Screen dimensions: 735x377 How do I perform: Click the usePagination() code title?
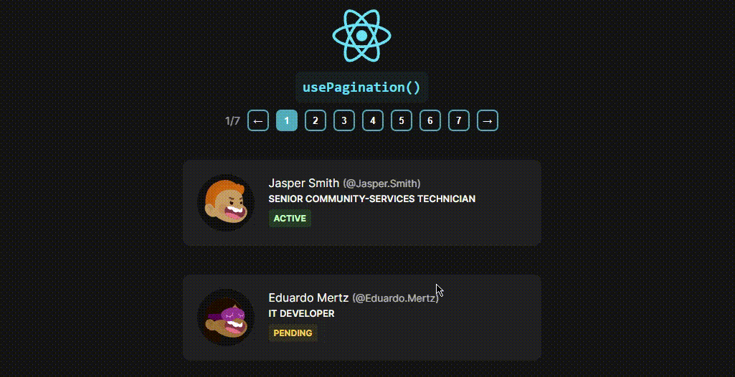click(x=361, y=87)
